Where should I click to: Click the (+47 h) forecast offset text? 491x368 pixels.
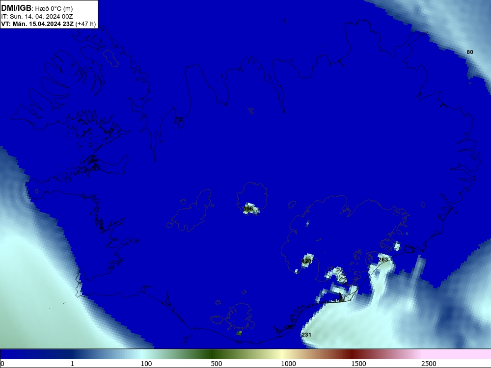coord(85,24)
